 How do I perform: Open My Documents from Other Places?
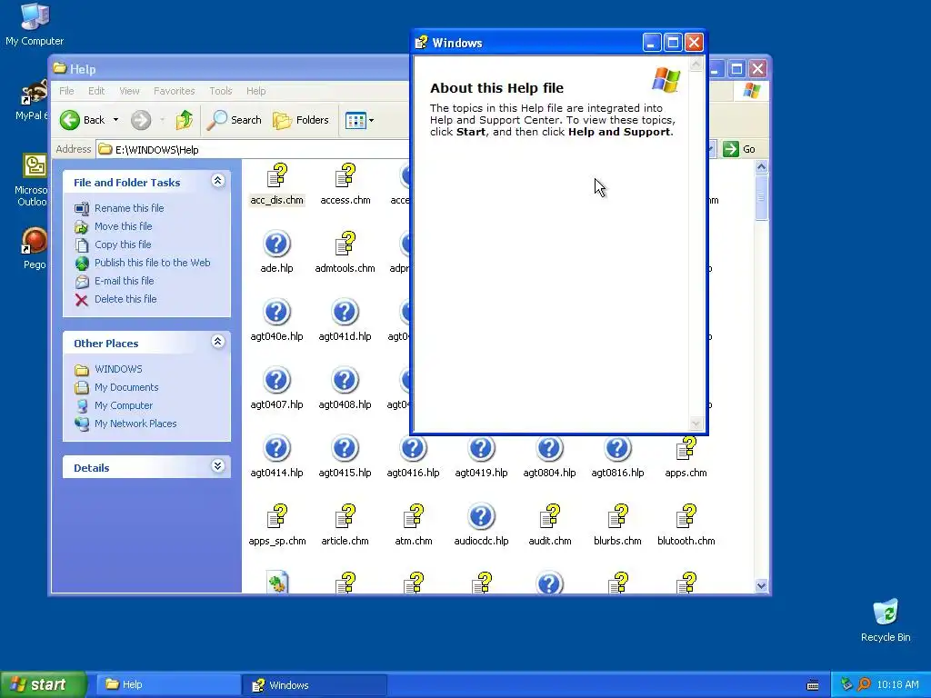pos(126,387)
